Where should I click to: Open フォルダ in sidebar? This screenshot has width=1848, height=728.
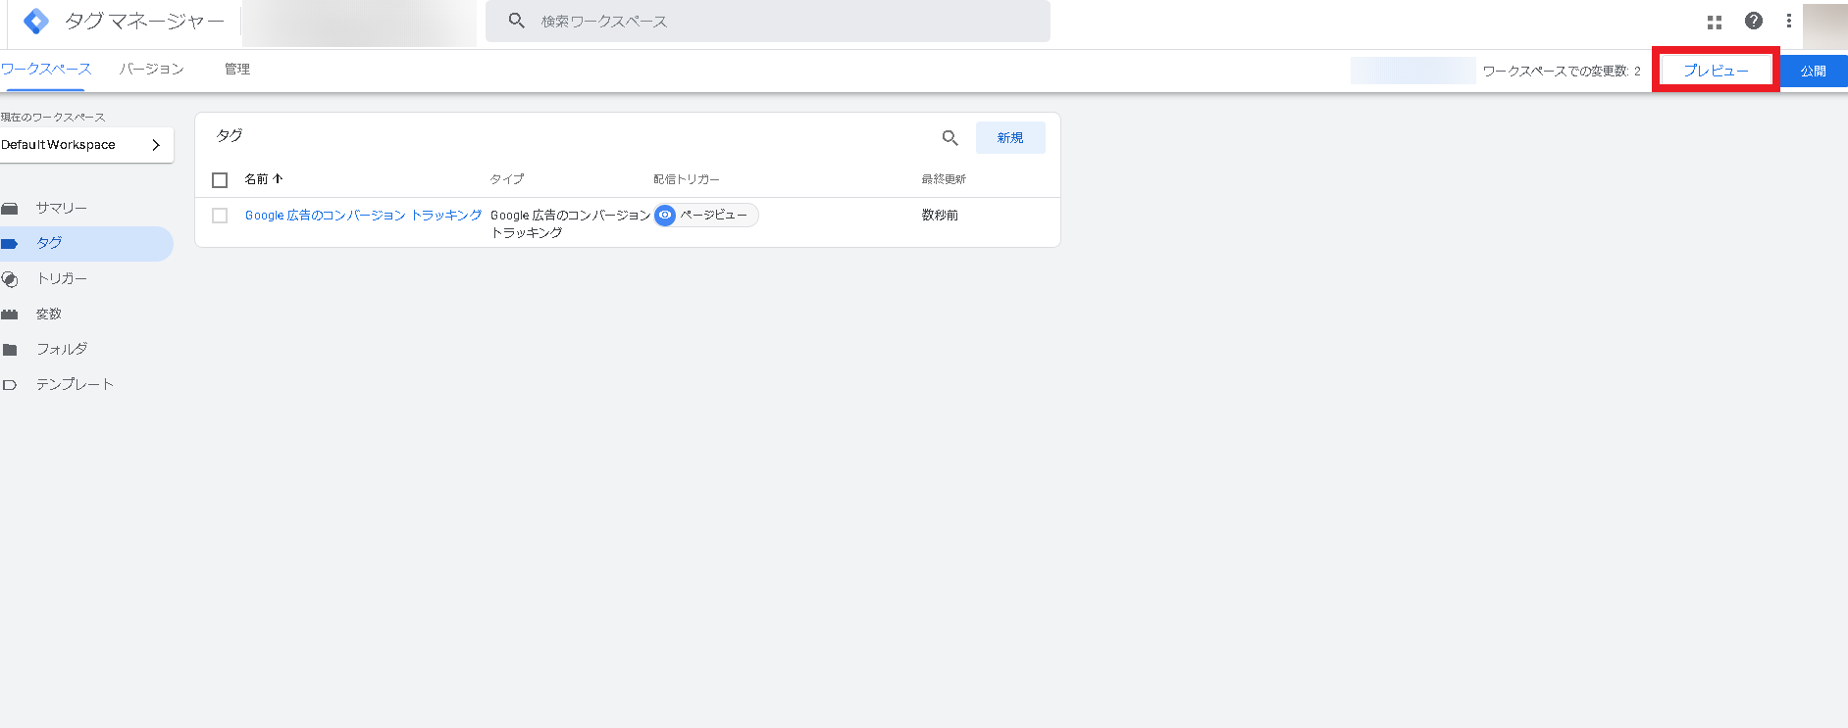[x=62, y=349]
